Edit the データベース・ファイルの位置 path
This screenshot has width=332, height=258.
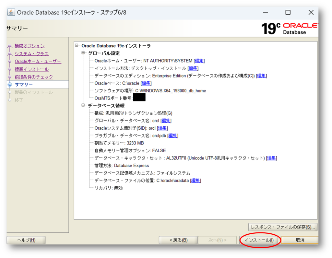click(196, 181)
